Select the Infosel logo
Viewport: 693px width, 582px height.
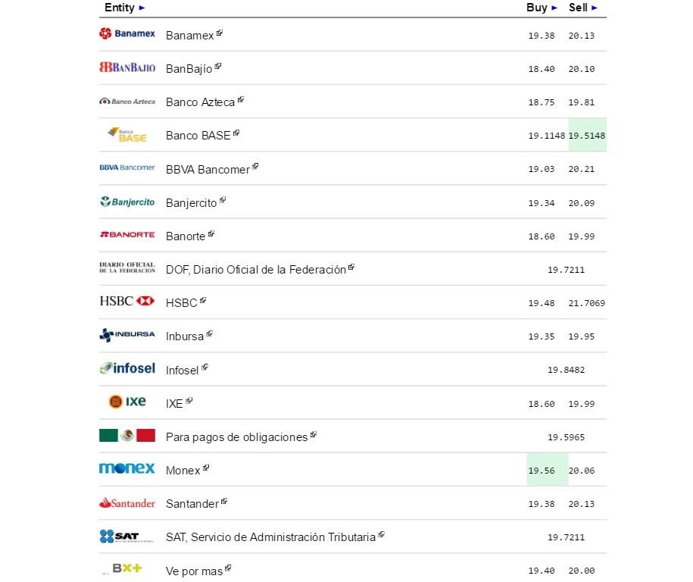pos(126,368)
